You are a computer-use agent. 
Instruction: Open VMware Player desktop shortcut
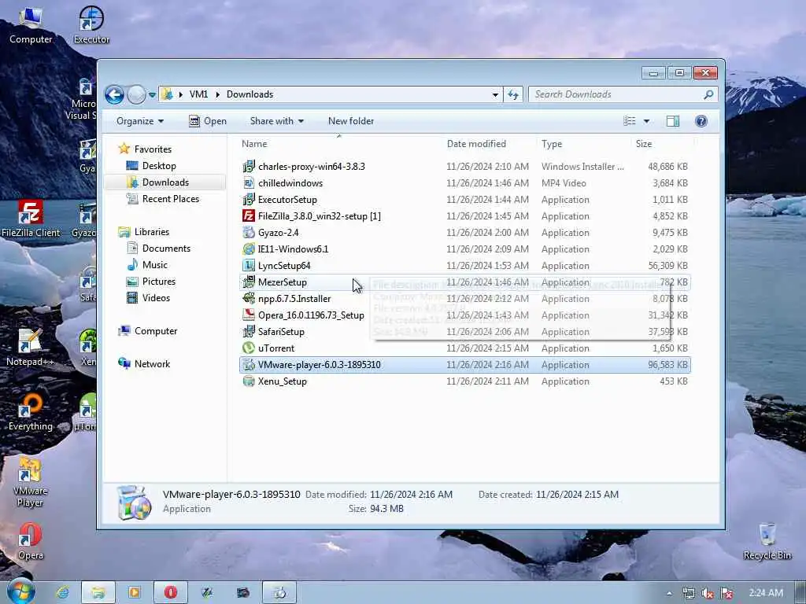coord(30,482)
